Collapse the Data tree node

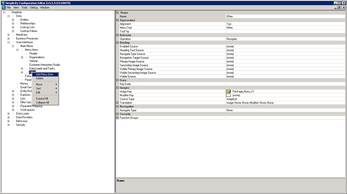point(8,16)
